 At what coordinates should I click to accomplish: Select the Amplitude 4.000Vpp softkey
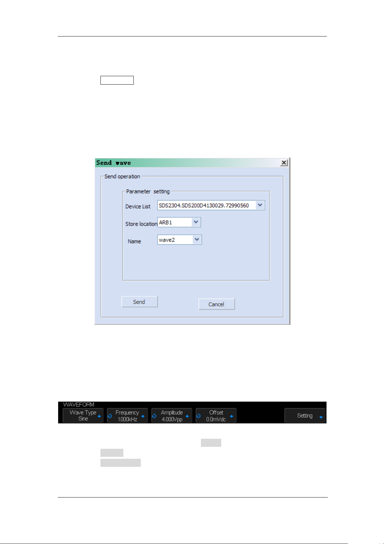click(x=172, y=416)
